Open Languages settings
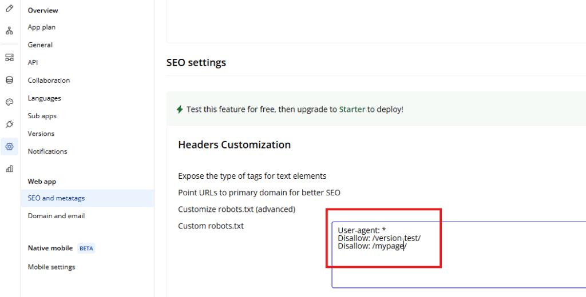Image resolution: width=586 pixels, height=297 pixels. [44, 98]
